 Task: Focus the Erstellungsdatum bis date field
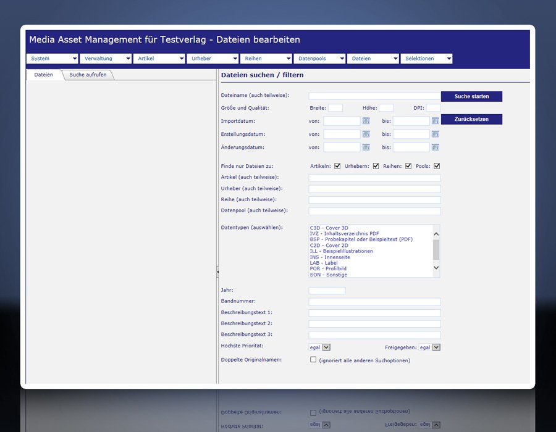pyautogui.click(x=411, y=134)
